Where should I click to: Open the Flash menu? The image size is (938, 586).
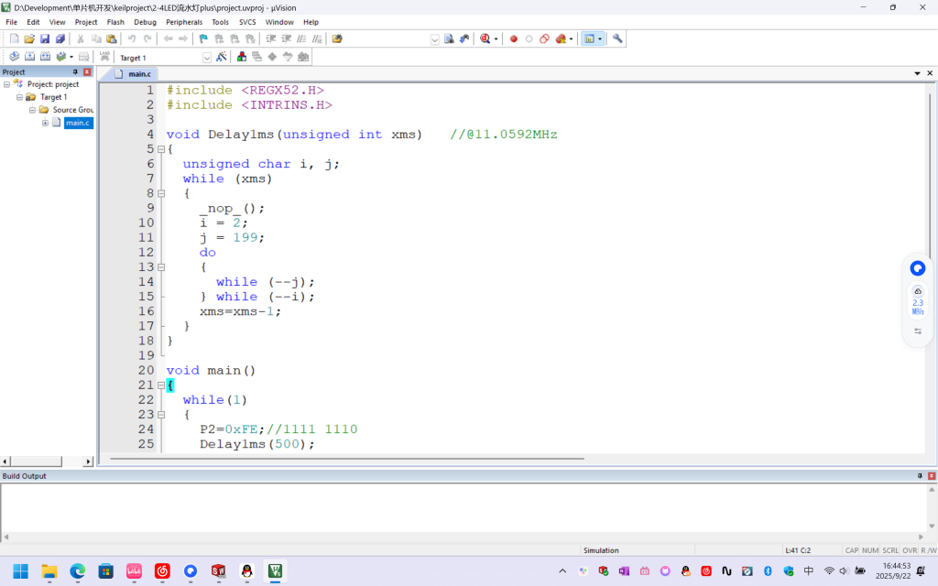tap(115, 22)
